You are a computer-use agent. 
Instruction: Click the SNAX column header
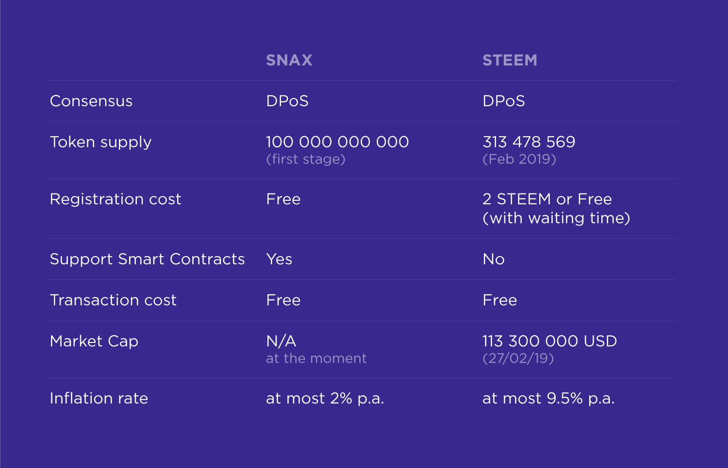click(x=289, y=60)
